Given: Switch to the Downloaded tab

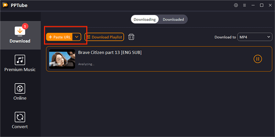Looking at the screenshot, I should (x=173, y=20).
